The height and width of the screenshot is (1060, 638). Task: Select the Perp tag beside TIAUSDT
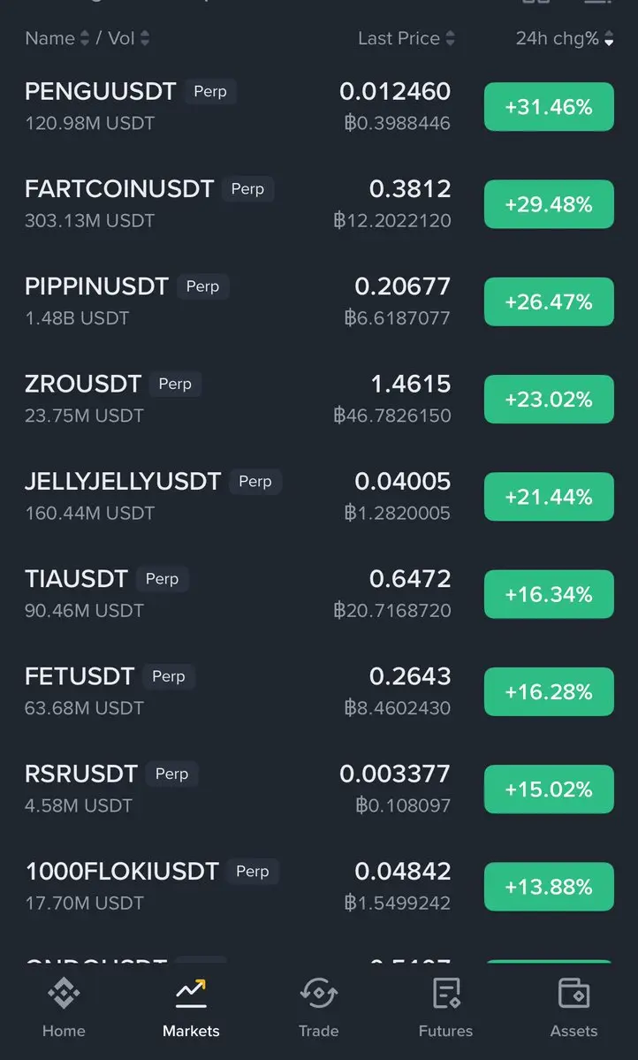(x=163, y=579)
